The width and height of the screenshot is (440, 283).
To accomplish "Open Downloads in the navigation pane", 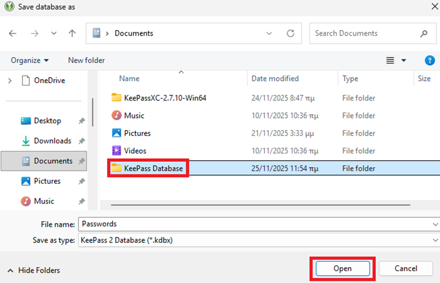I will click(52, 141).
